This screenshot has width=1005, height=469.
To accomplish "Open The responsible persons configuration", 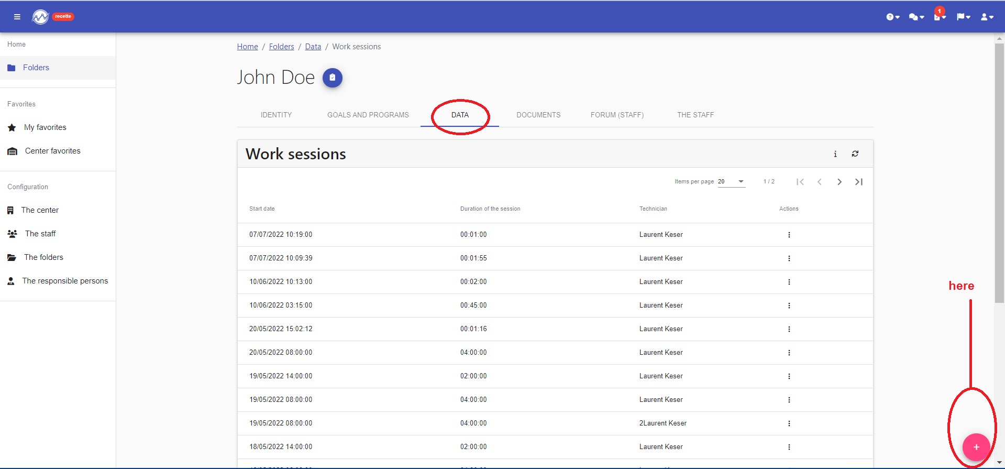I will [58, 281].
